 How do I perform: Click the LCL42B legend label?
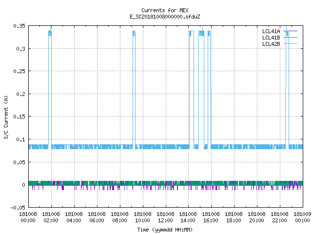coord(271,44)
